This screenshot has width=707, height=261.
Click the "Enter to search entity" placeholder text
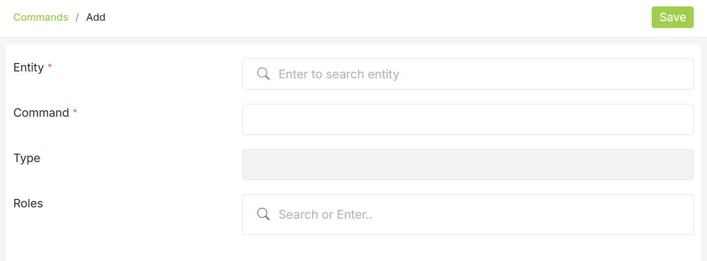tap(339, 74)
